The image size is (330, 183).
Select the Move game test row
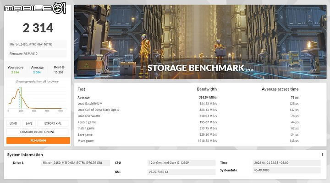click(x=188, y=141)
